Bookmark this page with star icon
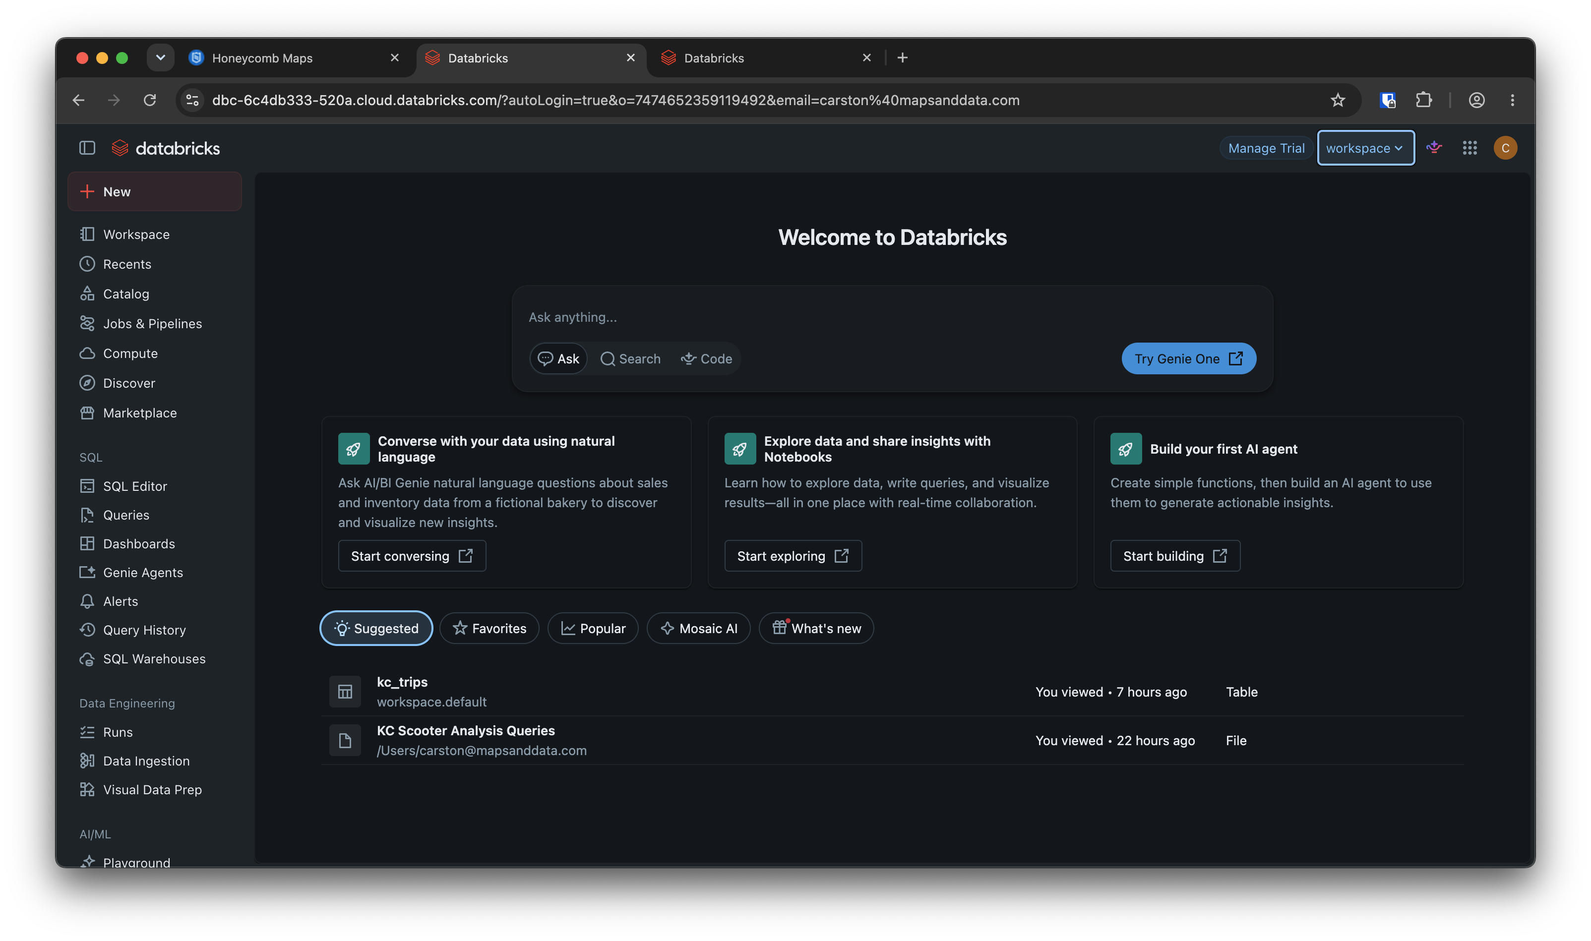 click(1338, 100)
